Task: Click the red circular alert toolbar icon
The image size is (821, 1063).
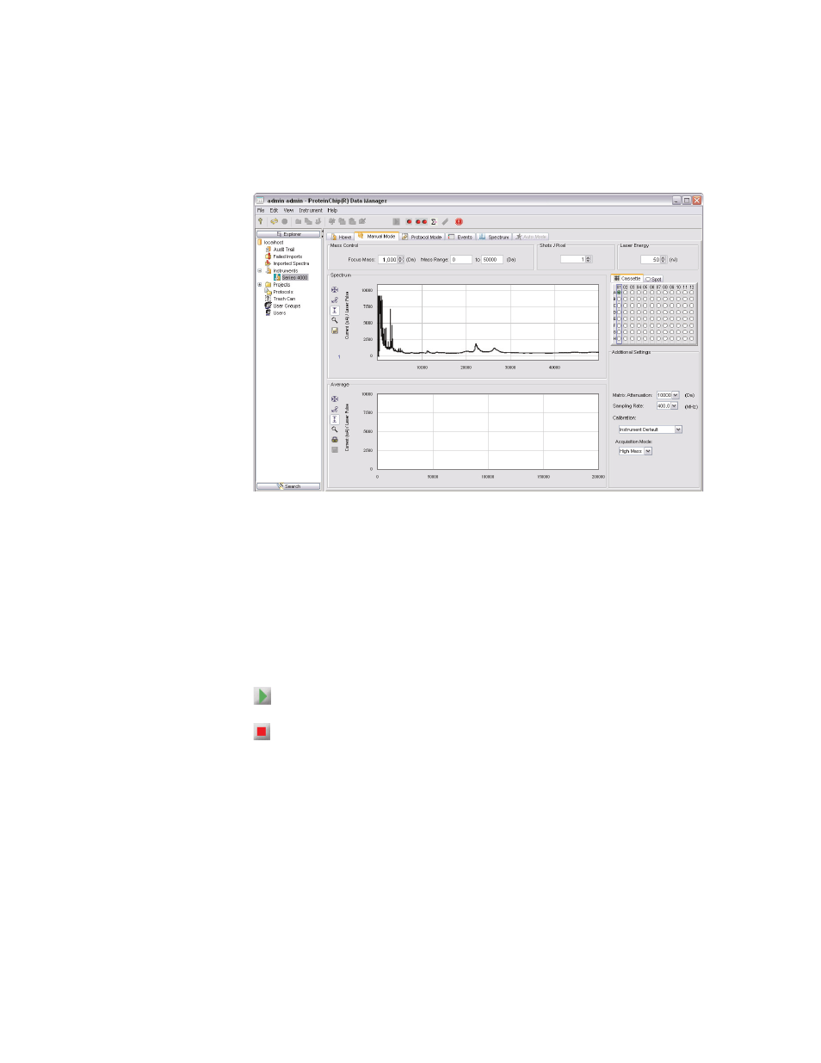Action: (x=459, y=221)
